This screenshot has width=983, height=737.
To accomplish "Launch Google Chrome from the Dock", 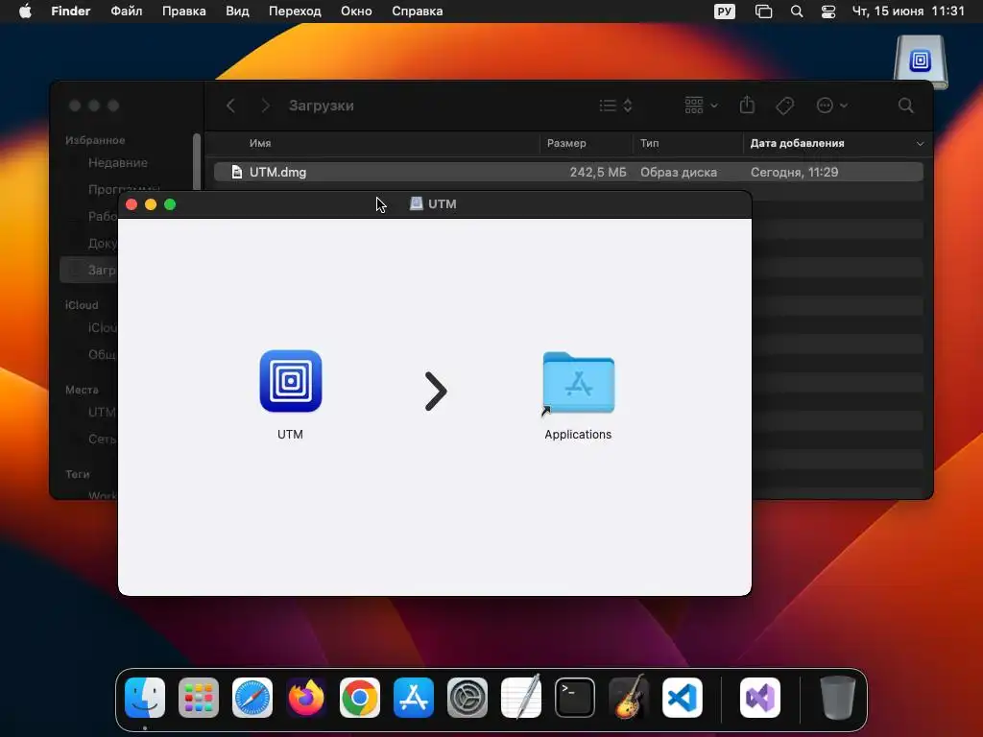I will tap(360, 698).
